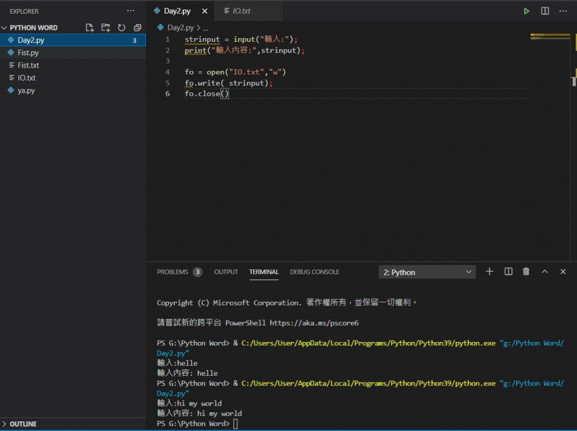Click Python icon in breadcrumb
Image resolution: width=577 pixels, height=431 pixels.
click(x=161, y=27)
